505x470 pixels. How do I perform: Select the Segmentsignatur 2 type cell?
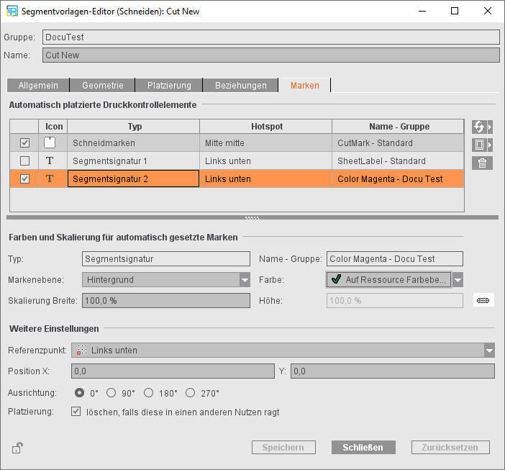pos(133,178)
